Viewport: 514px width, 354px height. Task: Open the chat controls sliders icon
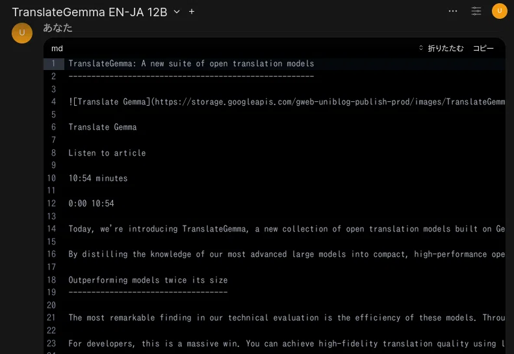click(x=476, y=11)
